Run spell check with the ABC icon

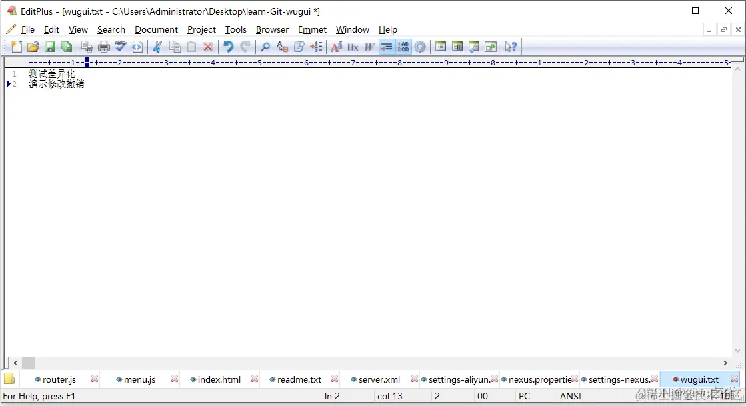tap(121, 47)
